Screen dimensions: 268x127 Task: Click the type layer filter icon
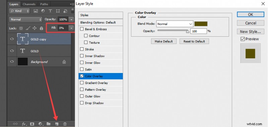(x=50, y=11)
